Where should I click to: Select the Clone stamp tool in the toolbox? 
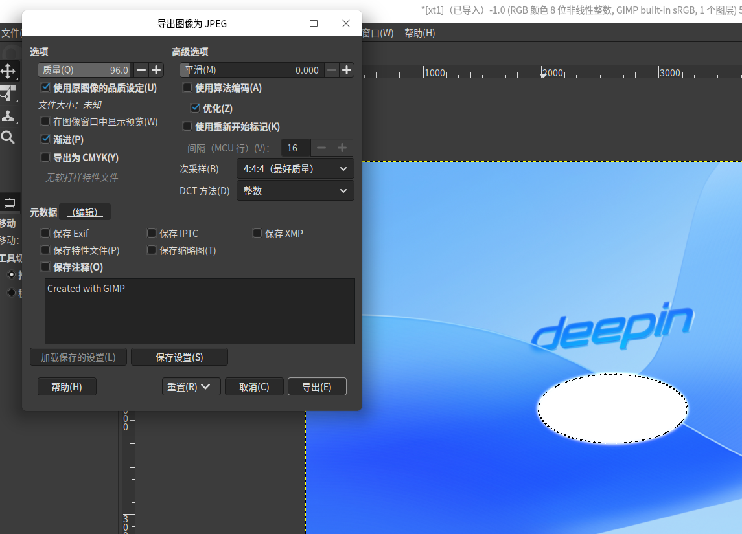[x=8, y=116]
